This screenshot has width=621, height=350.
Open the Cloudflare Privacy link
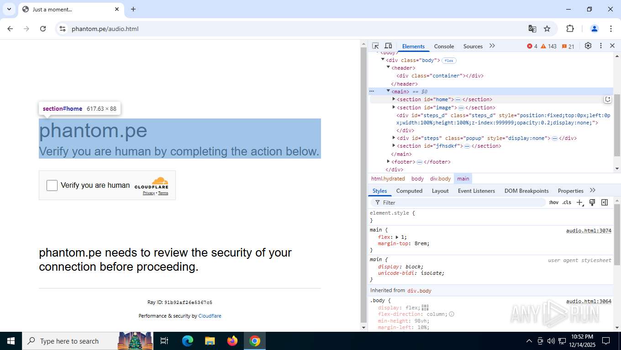pyautogui.click(x=149, y=193)
